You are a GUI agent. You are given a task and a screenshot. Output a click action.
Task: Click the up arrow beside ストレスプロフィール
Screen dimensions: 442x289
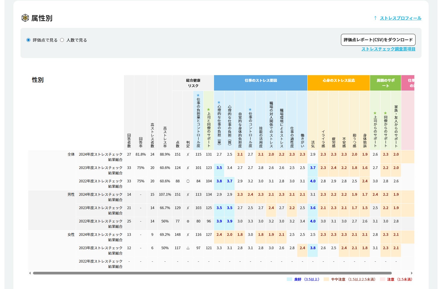pyautogui.click(x=375, y=18)
